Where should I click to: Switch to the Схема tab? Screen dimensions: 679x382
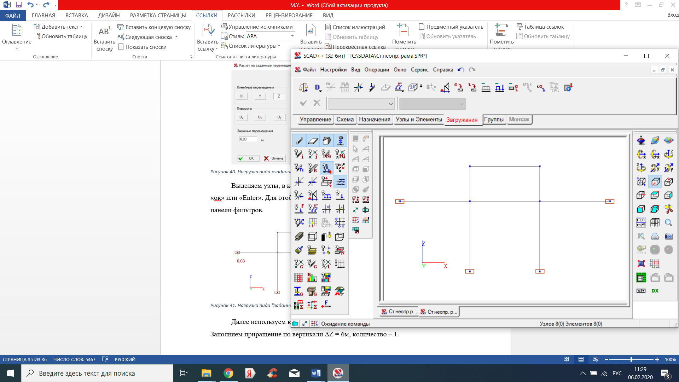point(345,120)
